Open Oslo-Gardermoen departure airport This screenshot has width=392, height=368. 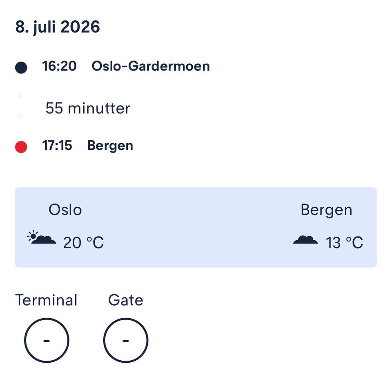coord(151,66)
